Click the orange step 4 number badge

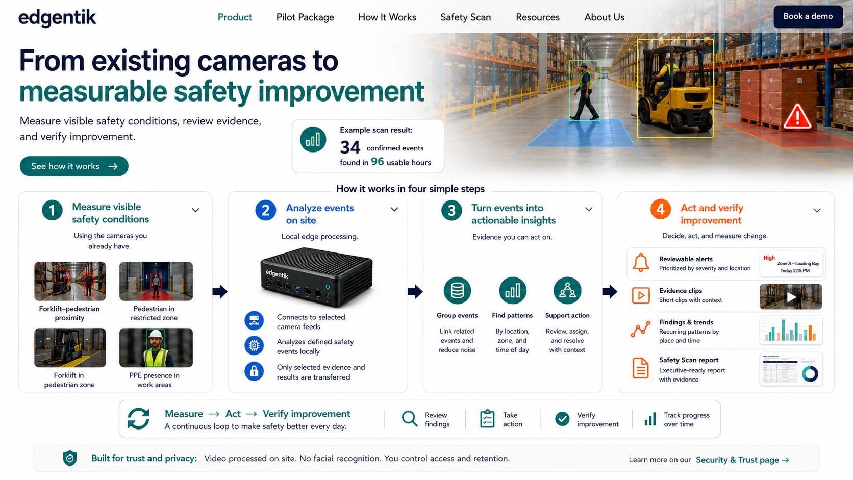[661, 209]
